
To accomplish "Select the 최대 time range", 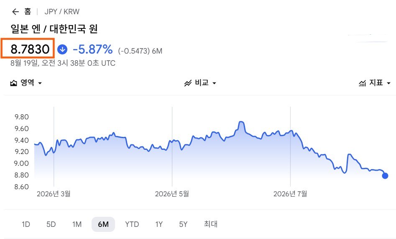I will coord(211,224).
